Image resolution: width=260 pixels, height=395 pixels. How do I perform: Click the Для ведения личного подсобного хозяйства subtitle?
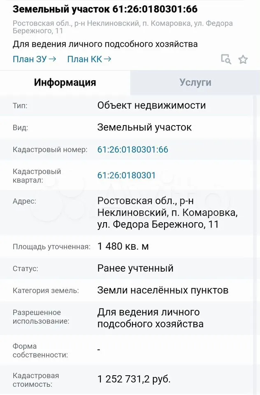coord(105,44)
